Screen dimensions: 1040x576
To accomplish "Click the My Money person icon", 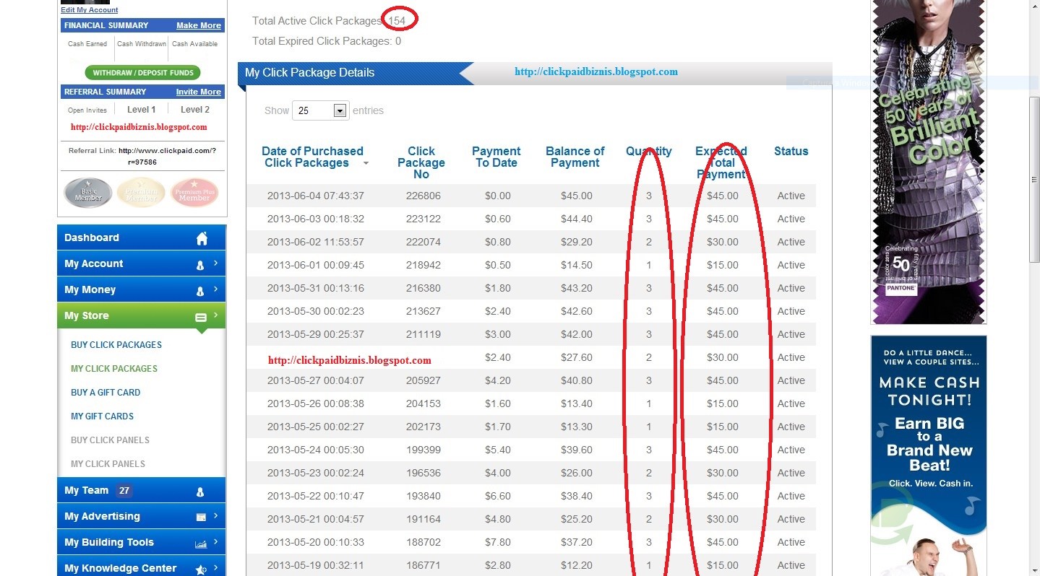I will point(200,291).
